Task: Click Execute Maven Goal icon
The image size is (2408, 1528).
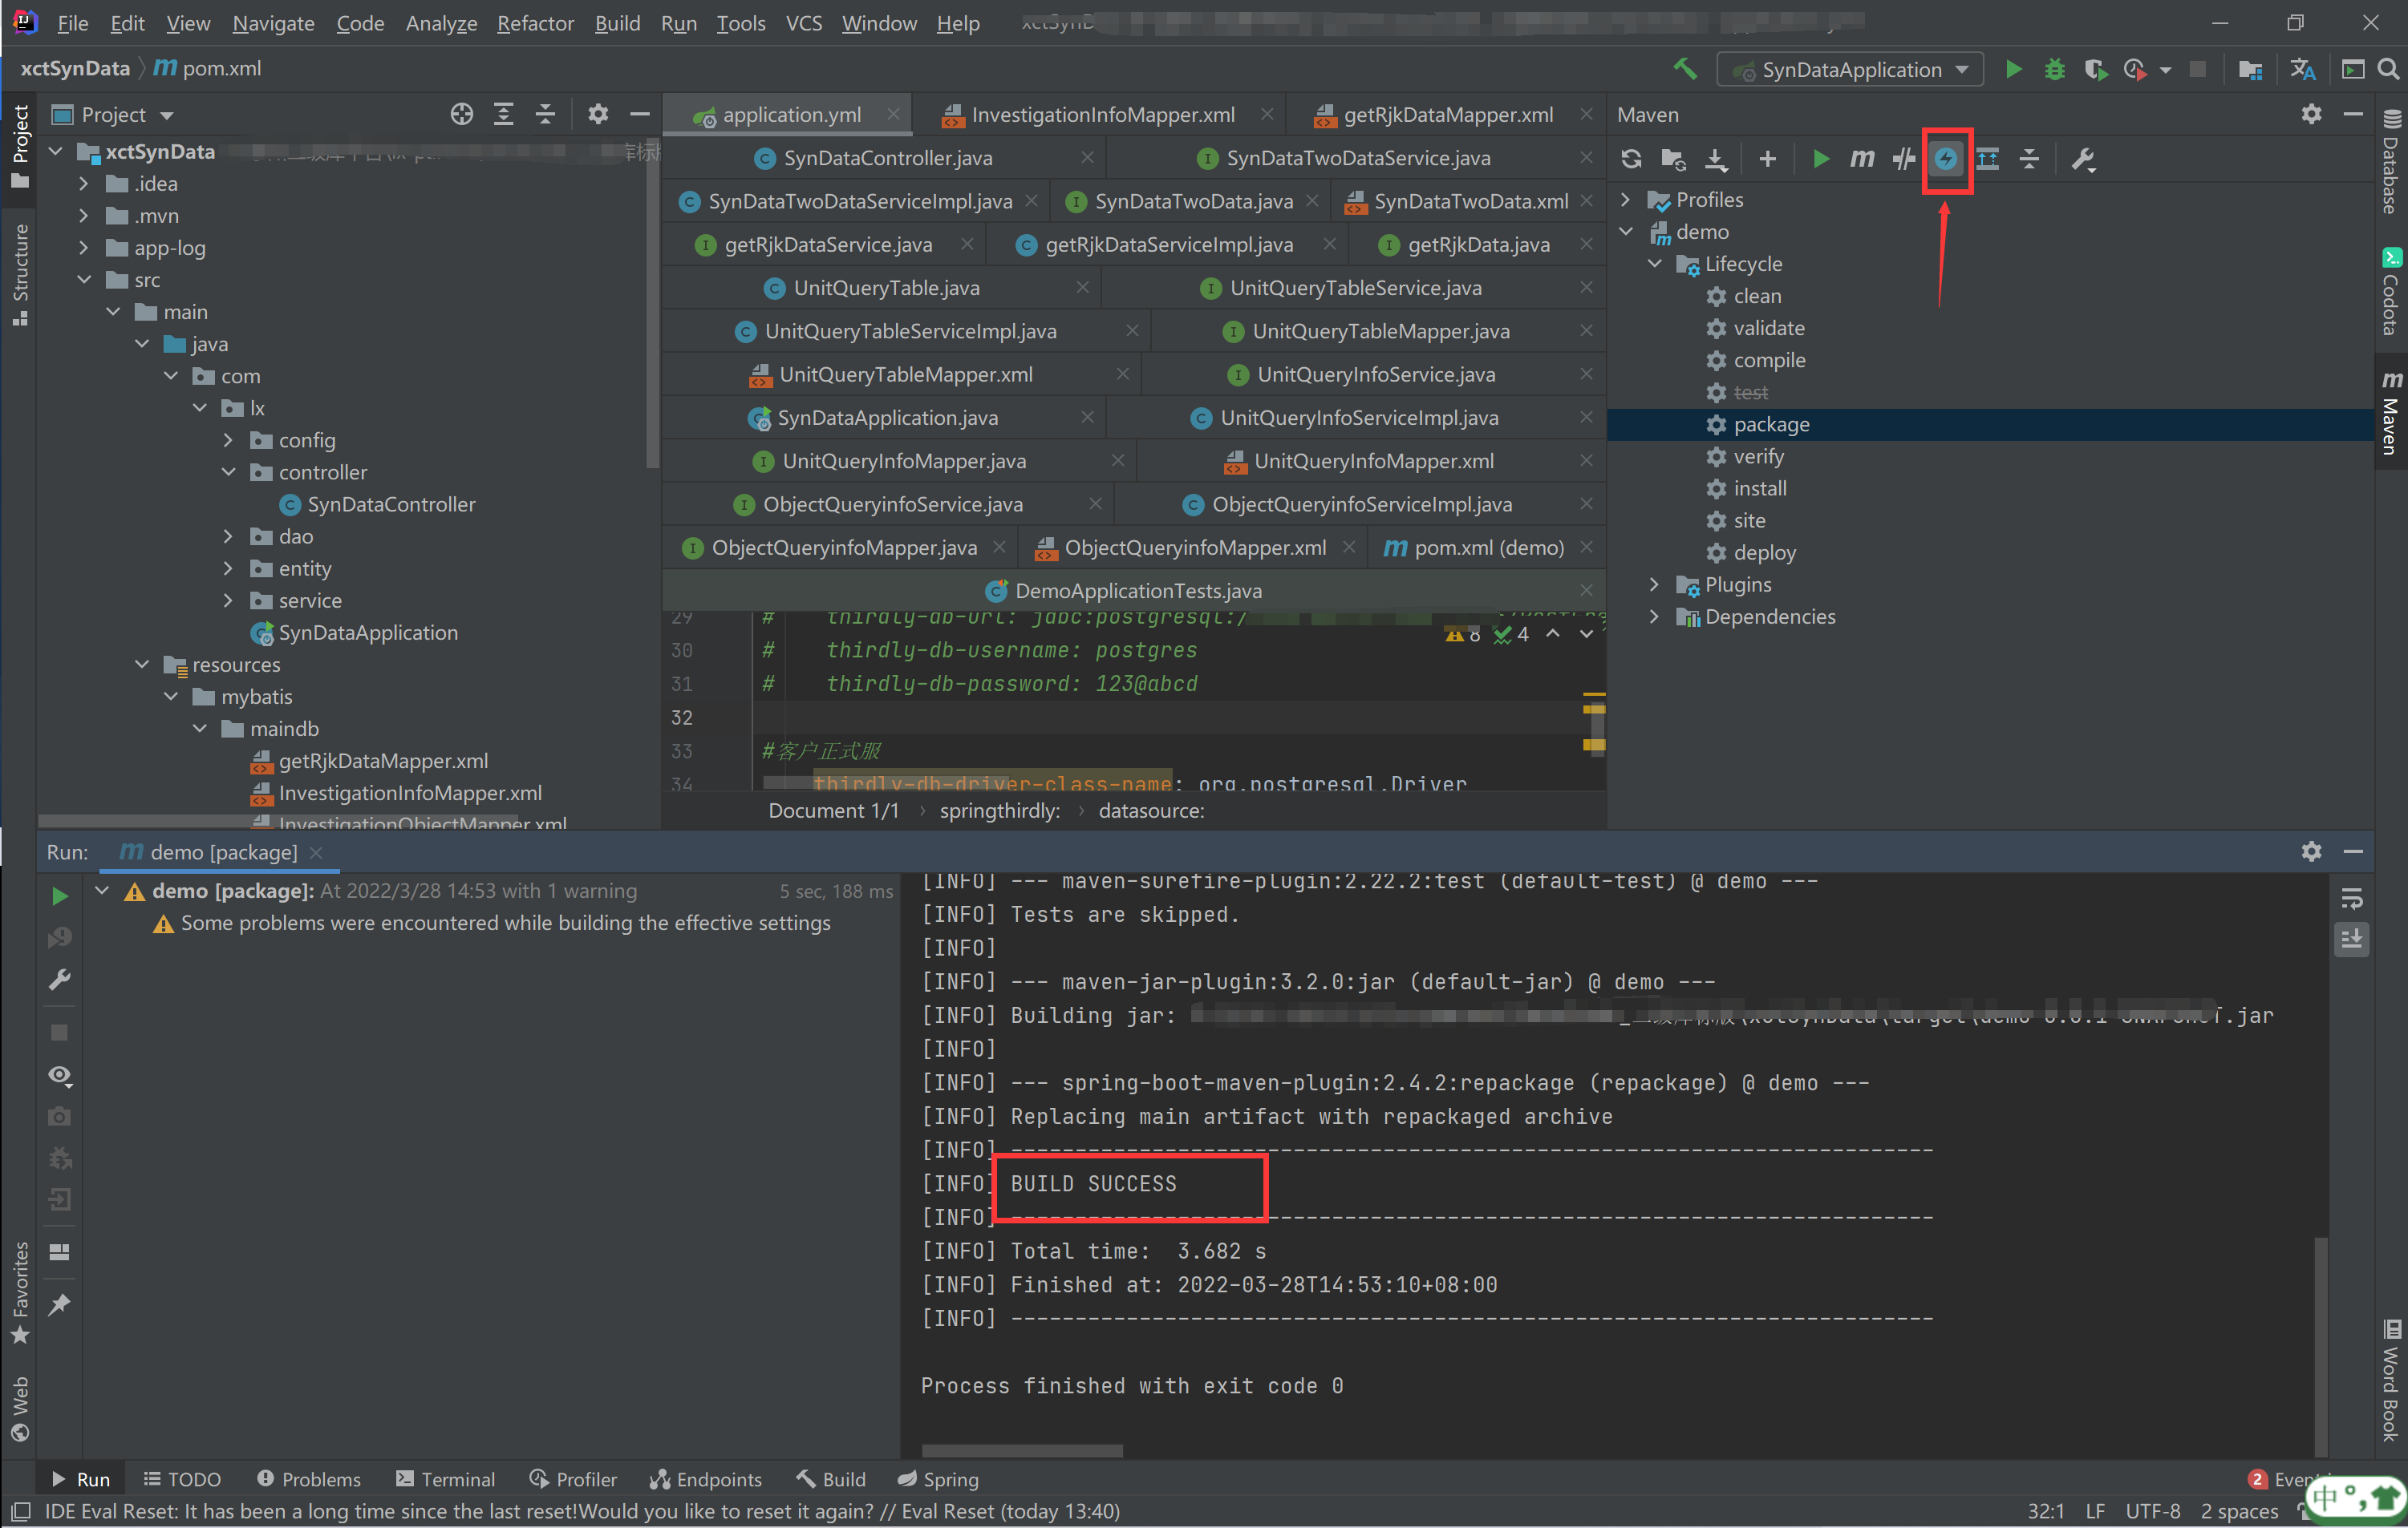Action: 1861,159
